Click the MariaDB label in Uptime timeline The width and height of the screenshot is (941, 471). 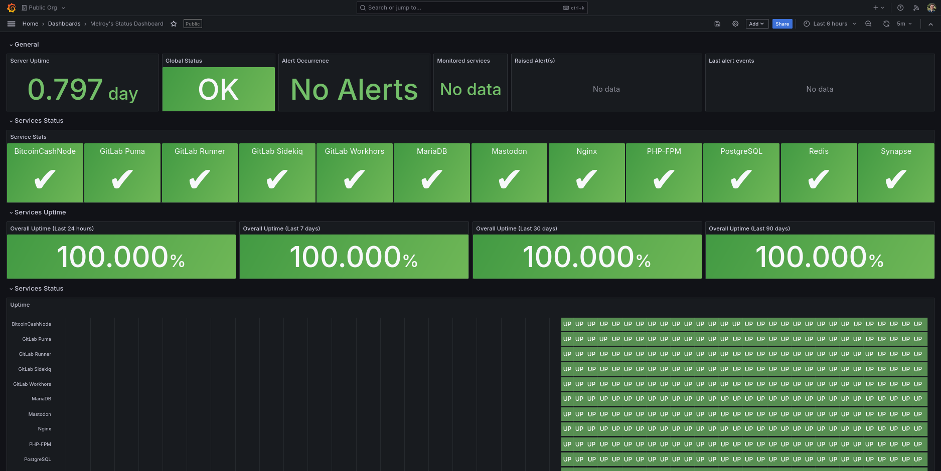pyautogui.click(x=41, y=399)
